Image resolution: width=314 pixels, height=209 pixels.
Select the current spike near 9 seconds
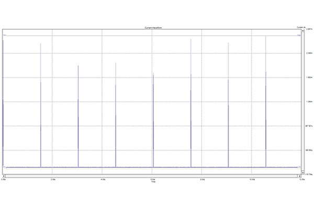click(228, 104)
